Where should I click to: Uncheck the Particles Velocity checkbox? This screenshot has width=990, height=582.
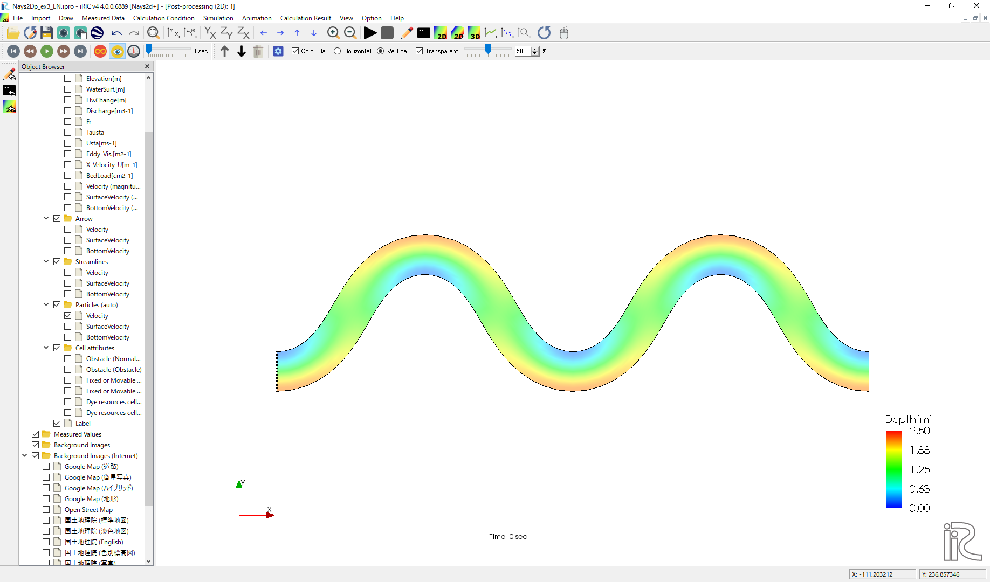(68, 316)
